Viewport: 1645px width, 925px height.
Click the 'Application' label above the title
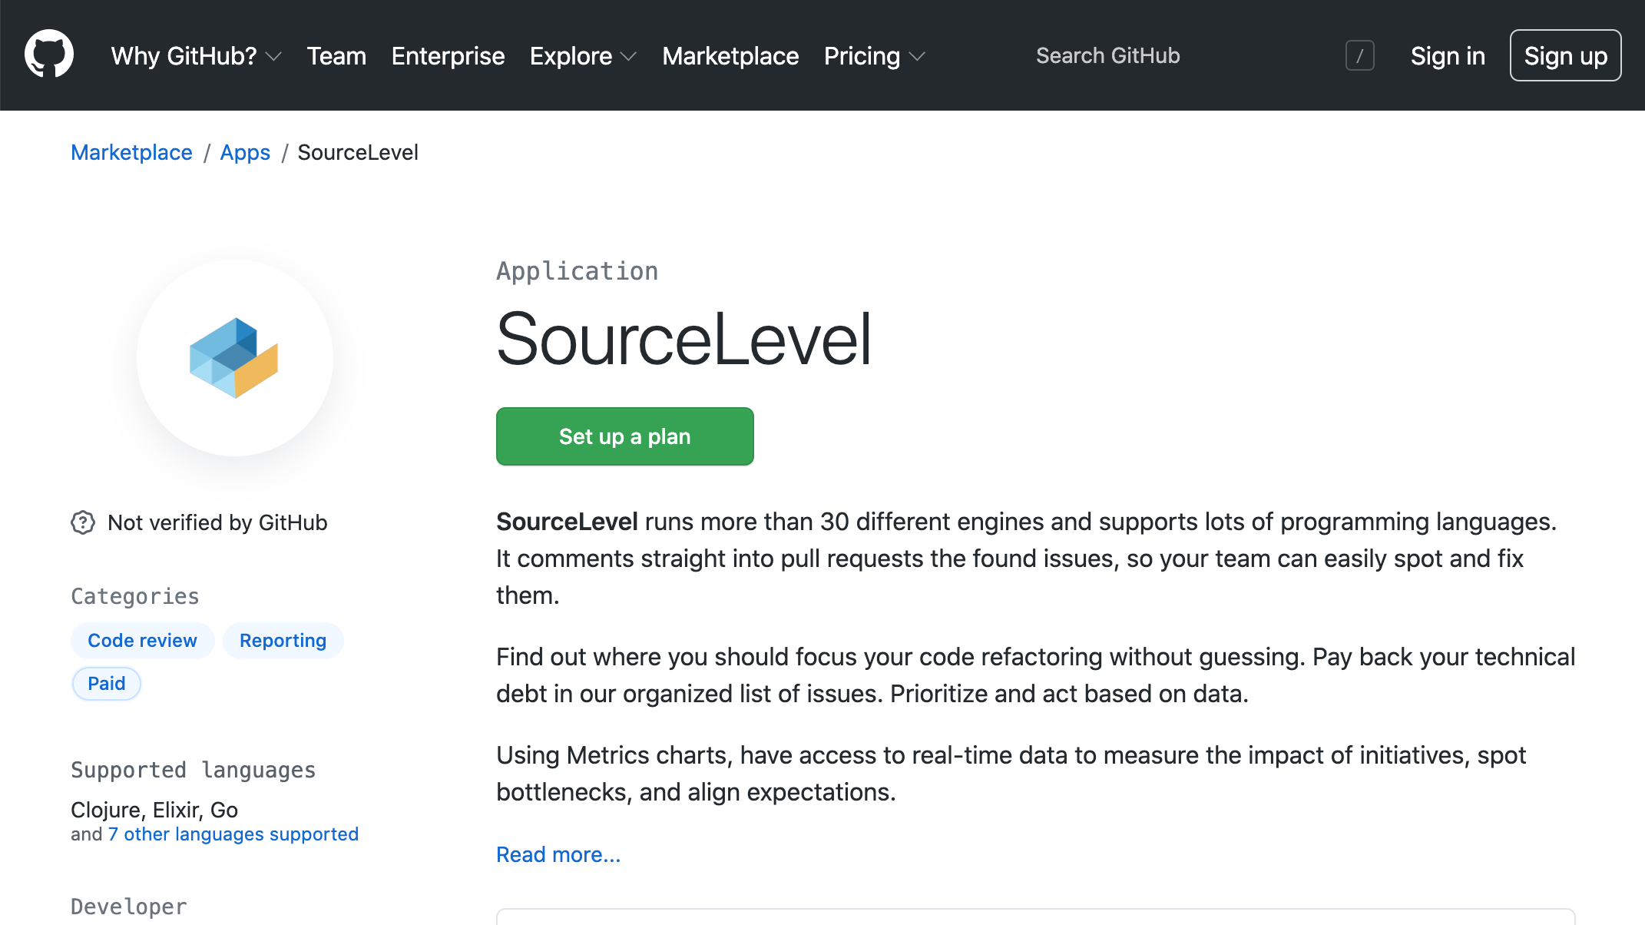[x=578, y=271]
